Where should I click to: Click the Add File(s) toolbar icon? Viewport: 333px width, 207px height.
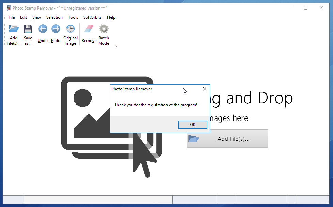(x=14, y=29)
